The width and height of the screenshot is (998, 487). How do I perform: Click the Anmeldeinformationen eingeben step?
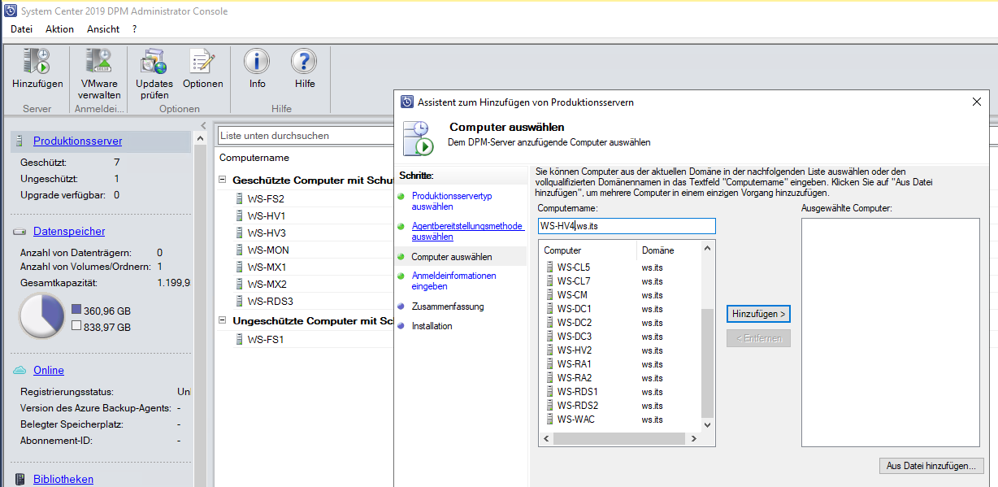(453, 281)
